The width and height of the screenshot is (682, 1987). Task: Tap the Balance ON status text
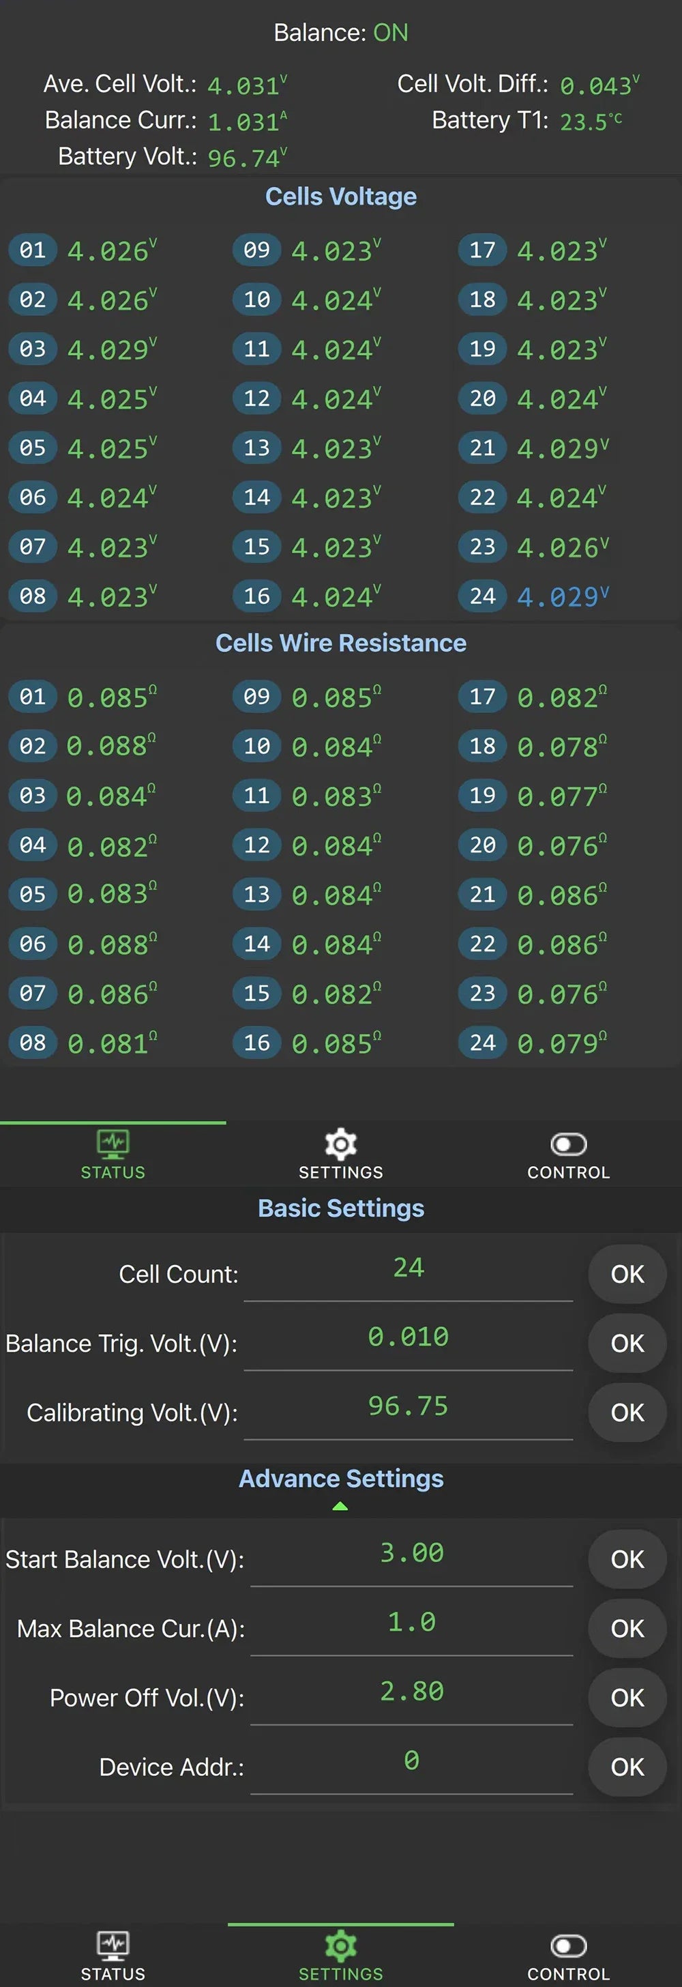pyautogui.click(x=340, y=32)
